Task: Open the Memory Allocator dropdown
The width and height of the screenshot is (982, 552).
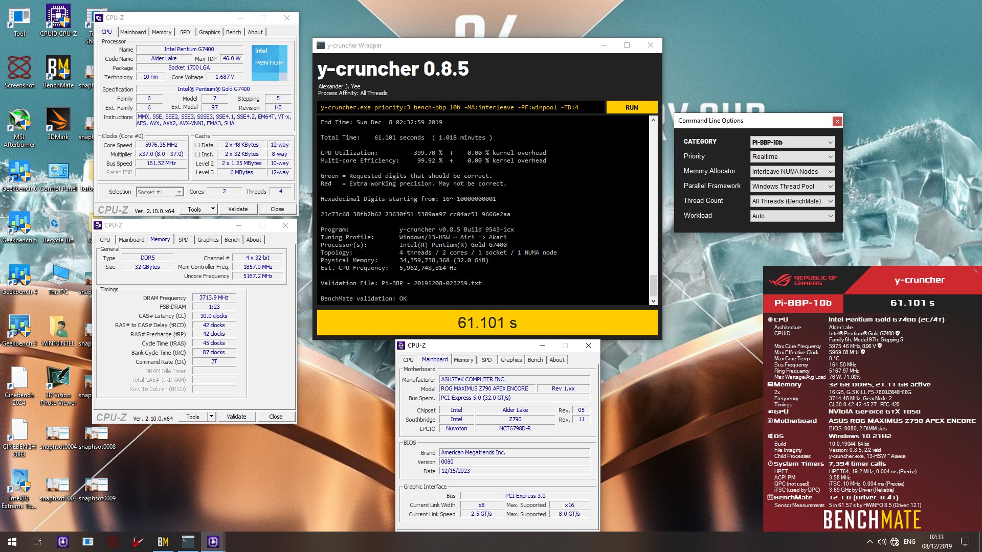Action: click(x=792, y=172)
